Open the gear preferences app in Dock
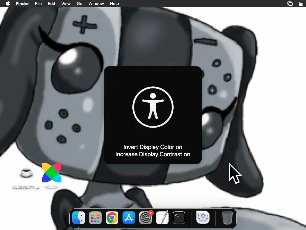 pyautogui.click(x=203, y=218)
